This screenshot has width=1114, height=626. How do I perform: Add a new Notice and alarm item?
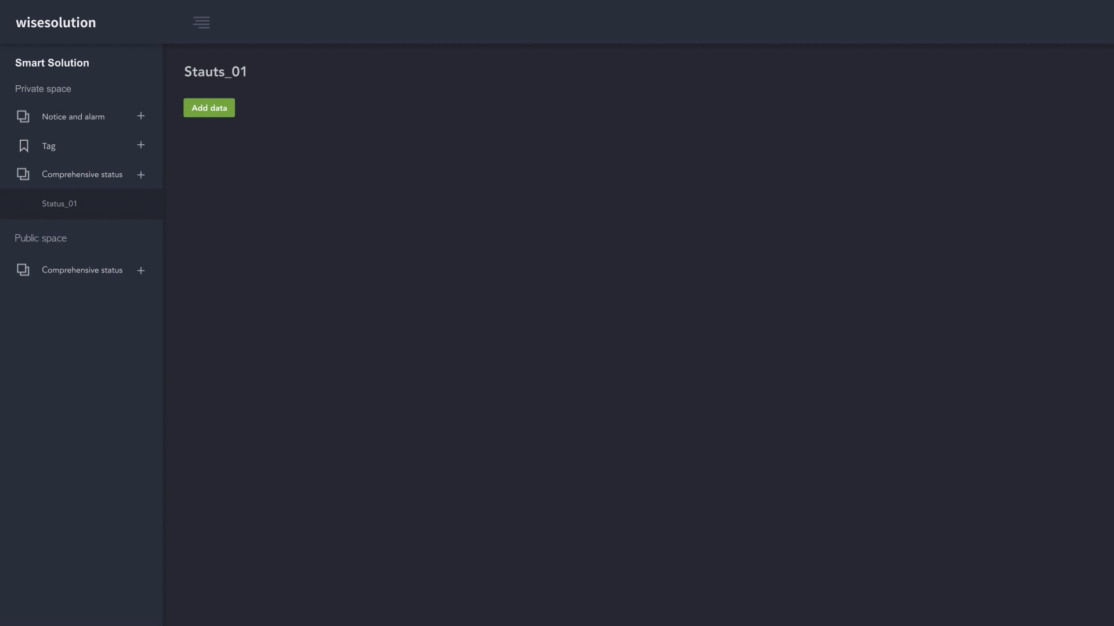tap(141, 116)
